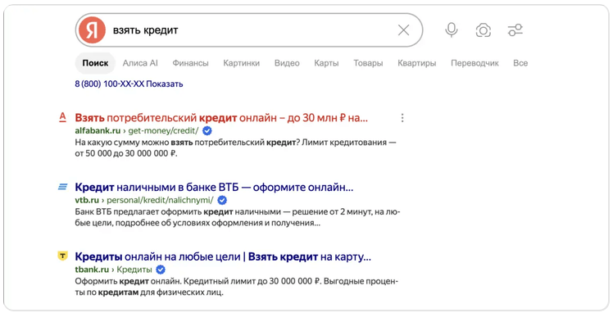
Task: Click personal/kredit/nalichnymi/ URL path
Action: click(161, 201)
